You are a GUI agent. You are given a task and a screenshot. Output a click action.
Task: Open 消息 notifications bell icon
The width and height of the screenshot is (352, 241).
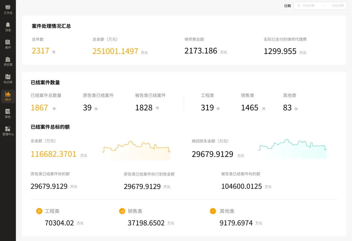point(8,25)
